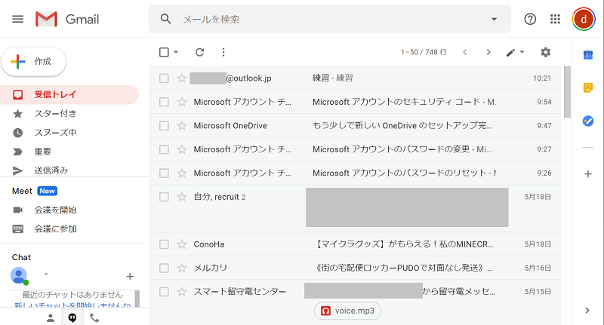Open the メルカリ PUDO email
Viewport: 604px width, 325px height.
click(x=355, y=268)
